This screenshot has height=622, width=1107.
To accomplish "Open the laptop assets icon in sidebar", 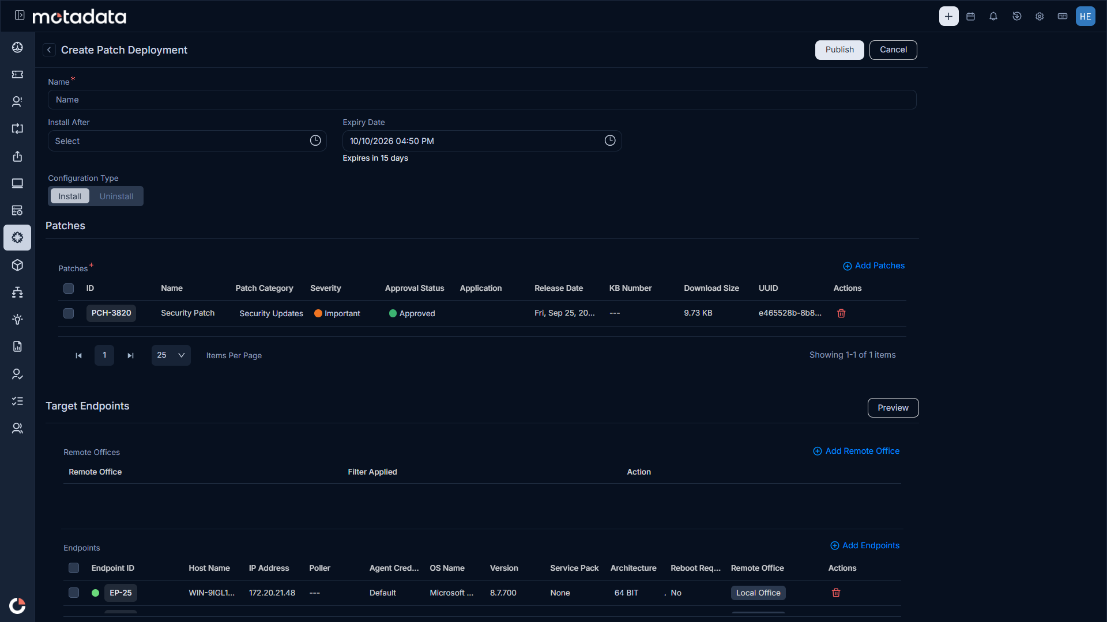I will point(18,183).
